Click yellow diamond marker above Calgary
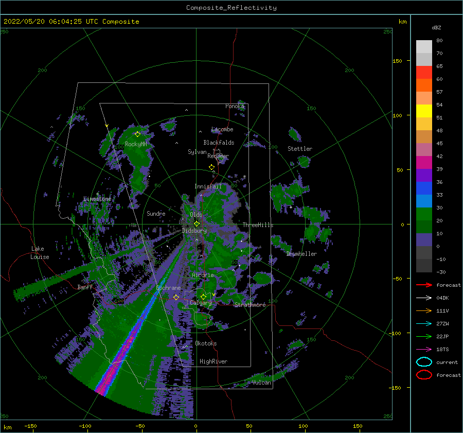This screenshot has height=433, width=463. tap(203, 297)
